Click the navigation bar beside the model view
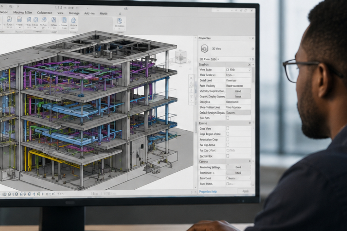The image size is (347, 231). pos(191,90)
